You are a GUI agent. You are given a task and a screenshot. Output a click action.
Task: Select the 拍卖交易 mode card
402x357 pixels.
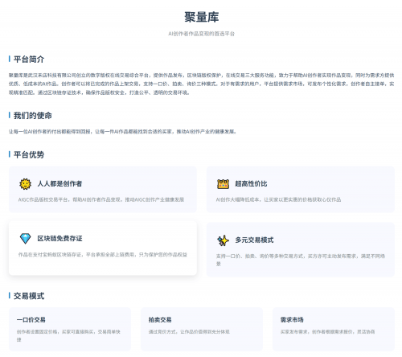pos(202,329)
